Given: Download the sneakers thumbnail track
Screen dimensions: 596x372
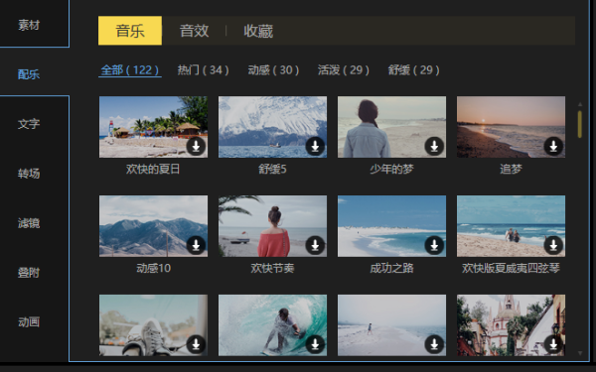Looking at the screenshot, I should click(196, 344).
